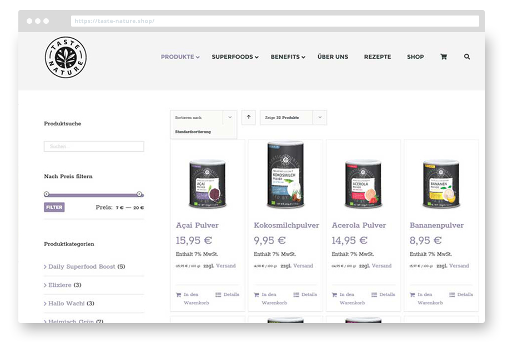Click the 8,95 € price text
This screenshot has height=344, width=507.
425,240
